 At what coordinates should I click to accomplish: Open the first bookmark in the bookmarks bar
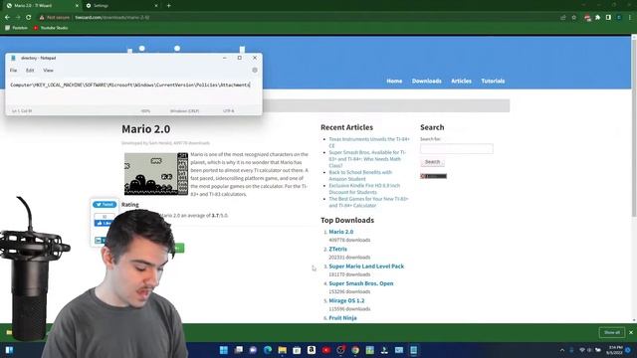(x=16, y=28)
